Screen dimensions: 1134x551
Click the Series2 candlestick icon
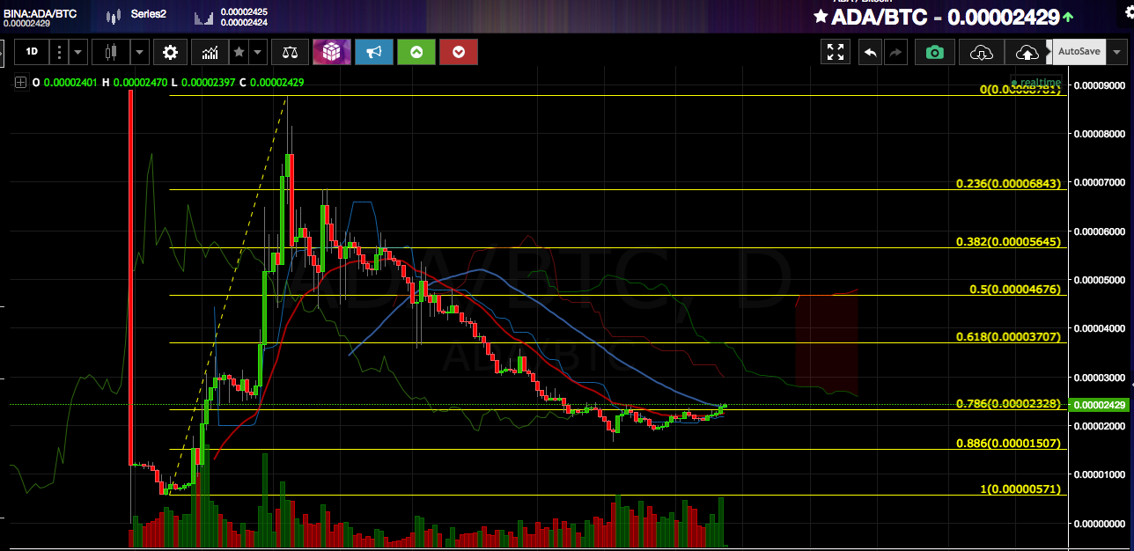[x=112, y=16]
